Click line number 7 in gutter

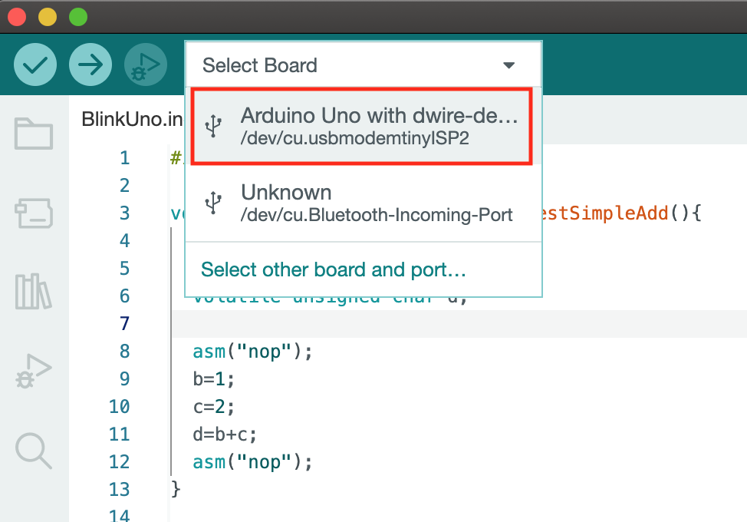click(x=124, y=324)
